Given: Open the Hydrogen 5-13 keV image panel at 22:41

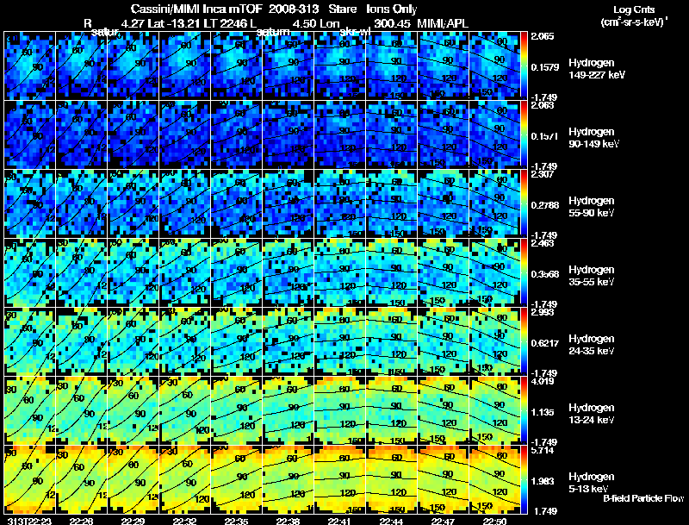Looking at the screenshot, I should [340, 479].
